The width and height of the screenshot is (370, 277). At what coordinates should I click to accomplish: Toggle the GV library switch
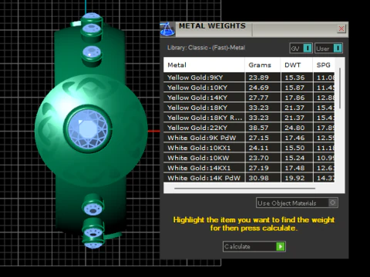click(x=301, y=48)
